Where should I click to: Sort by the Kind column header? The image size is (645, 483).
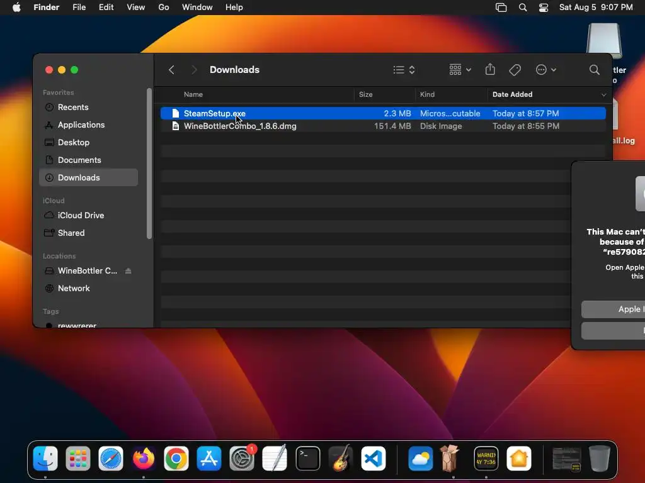[x=428, y=94]
